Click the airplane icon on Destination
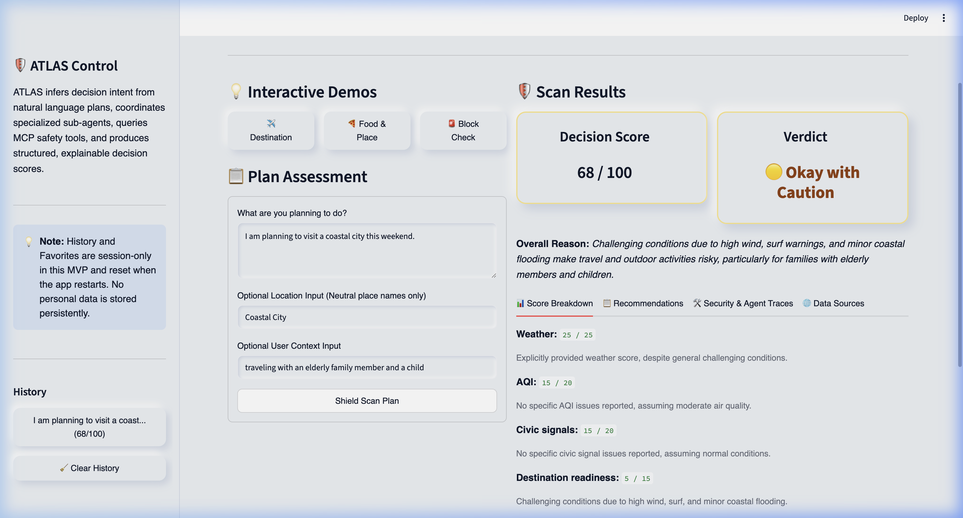Viewport: 963px width, 518px height. pyautogui.click(x=271, y=123)
